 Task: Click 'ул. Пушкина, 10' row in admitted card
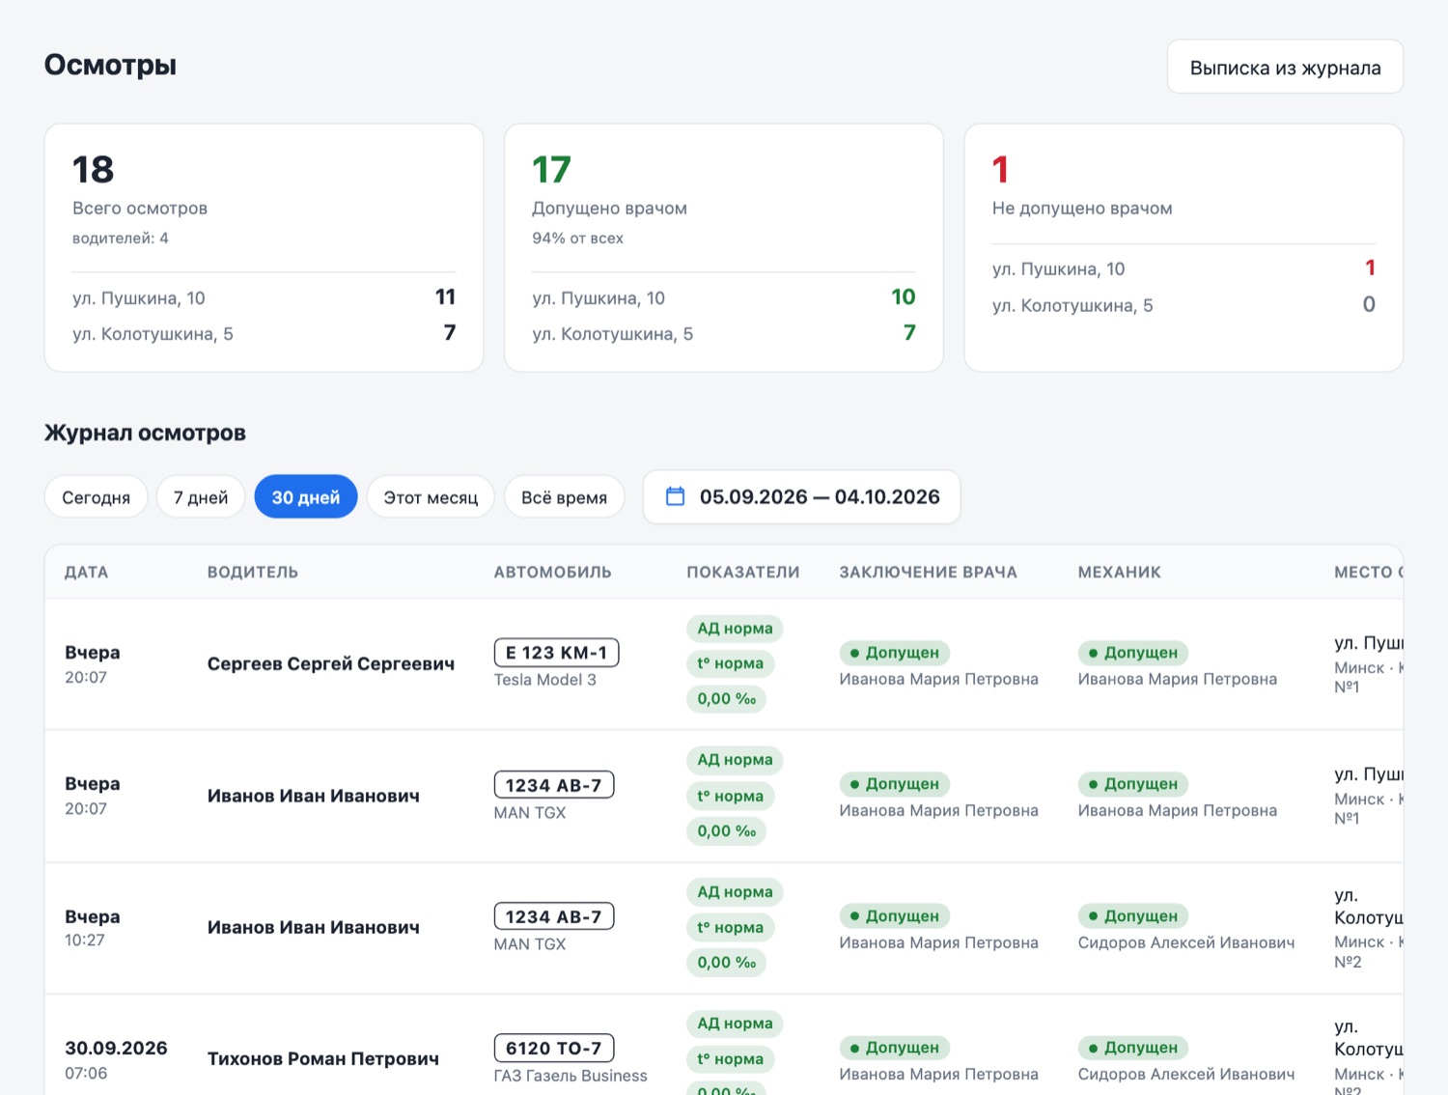[724, 297]
